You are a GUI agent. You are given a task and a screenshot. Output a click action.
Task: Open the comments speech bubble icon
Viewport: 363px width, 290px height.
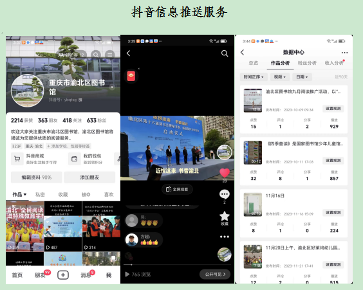coord(225,194)
